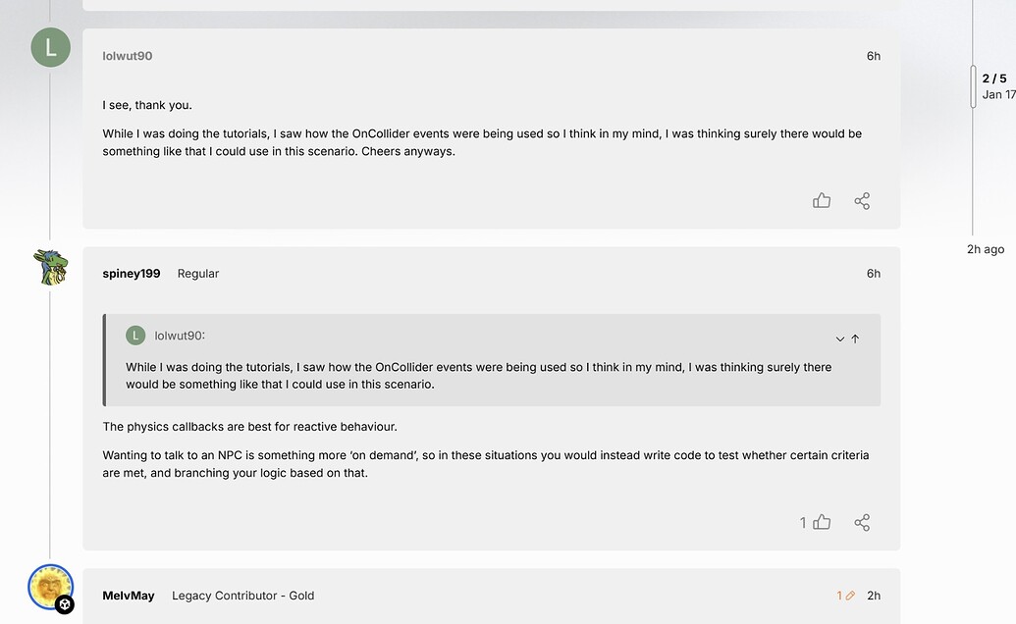Jump to latest post via '2h ago'

click(x=986, y=249)
